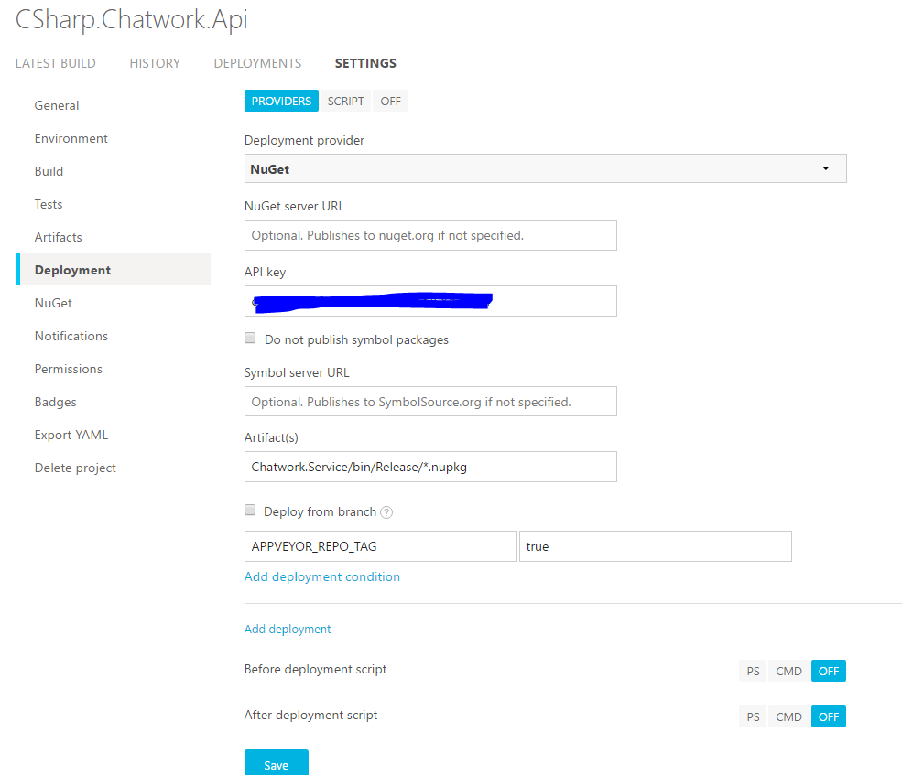Screen dimensions: 902x775
Task: Click the Artifact(s) path input field
Action: point(430,467)
